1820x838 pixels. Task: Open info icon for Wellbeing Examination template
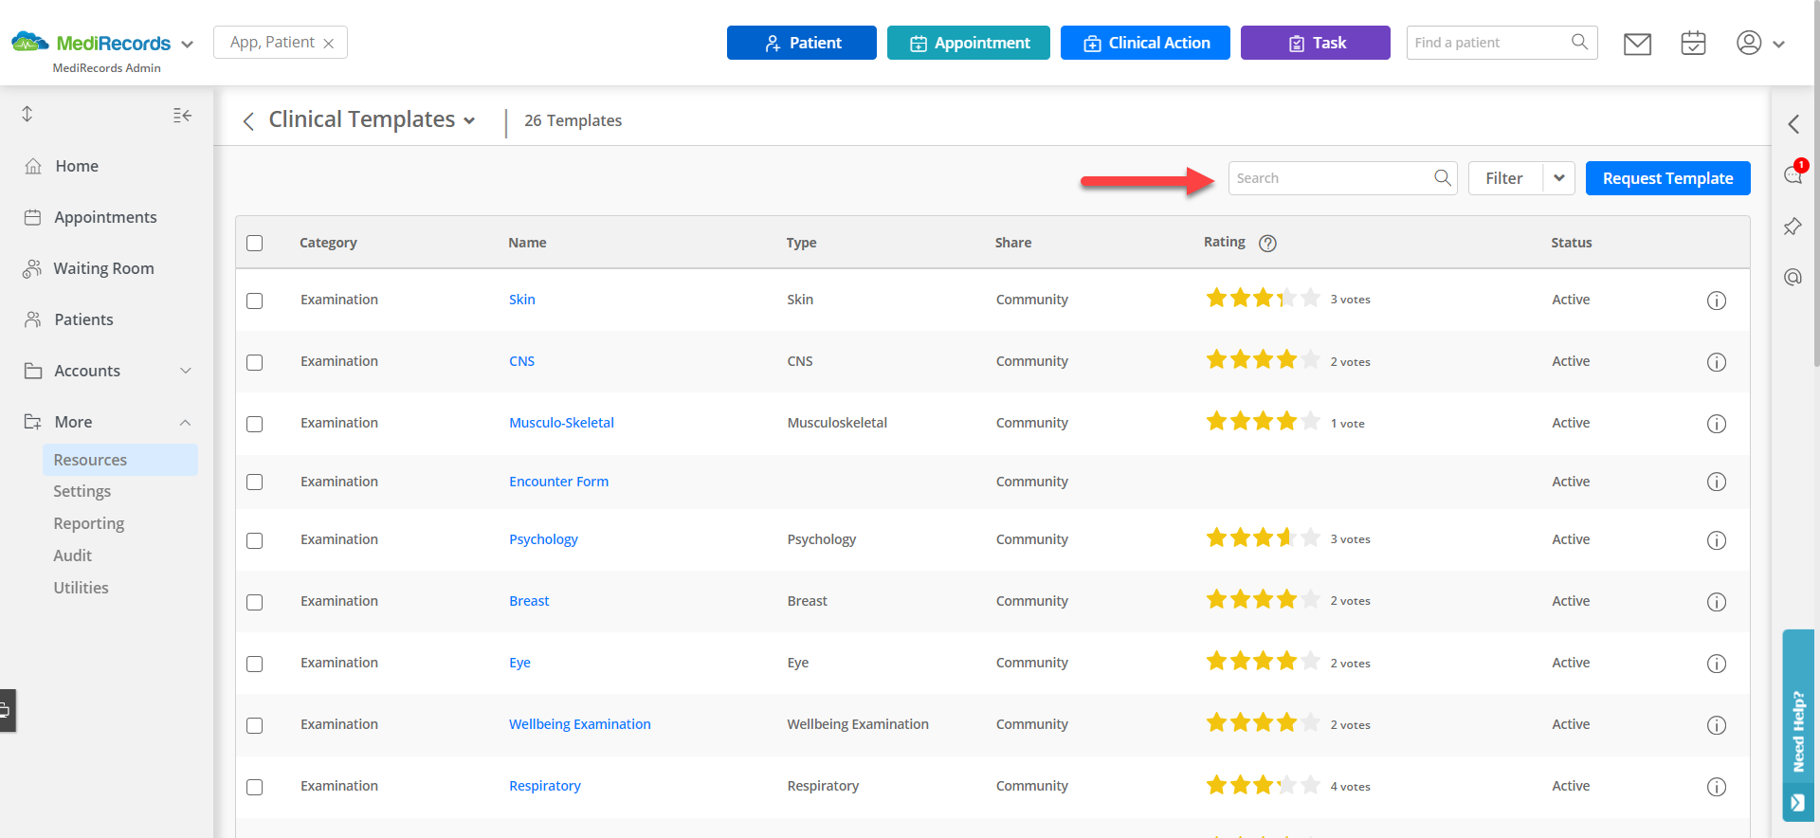point(1717,725)
